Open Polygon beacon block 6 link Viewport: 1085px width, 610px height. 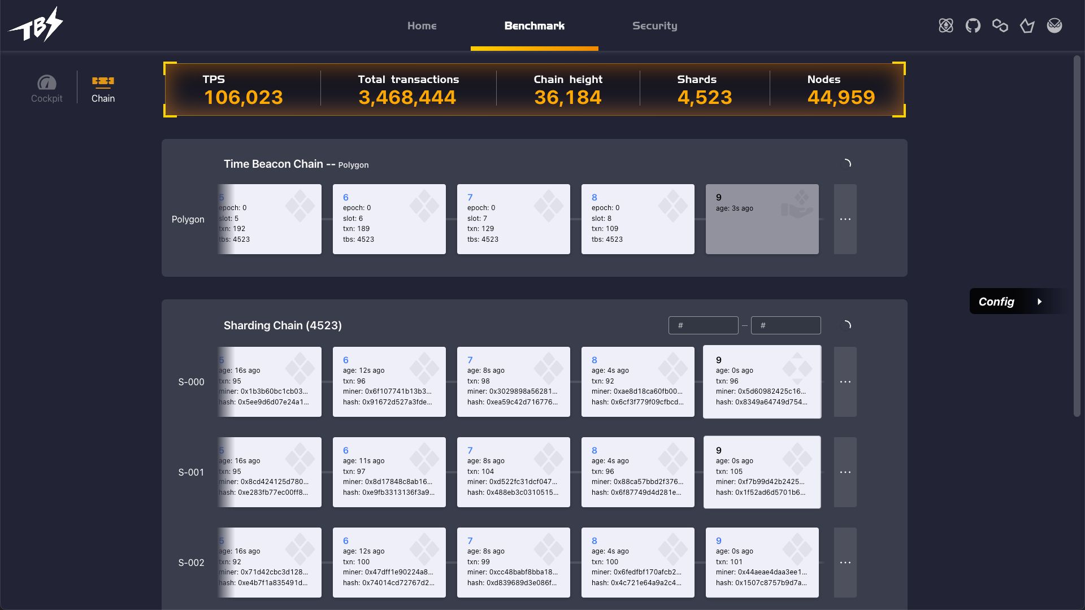pos(346,197)
